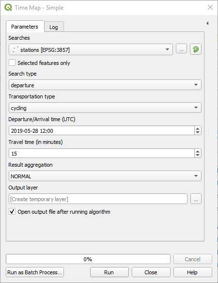The height and width of the screenshot is (283, 218).
Task: Click the Result aggregation label
Action: click(x=31, y=165)
